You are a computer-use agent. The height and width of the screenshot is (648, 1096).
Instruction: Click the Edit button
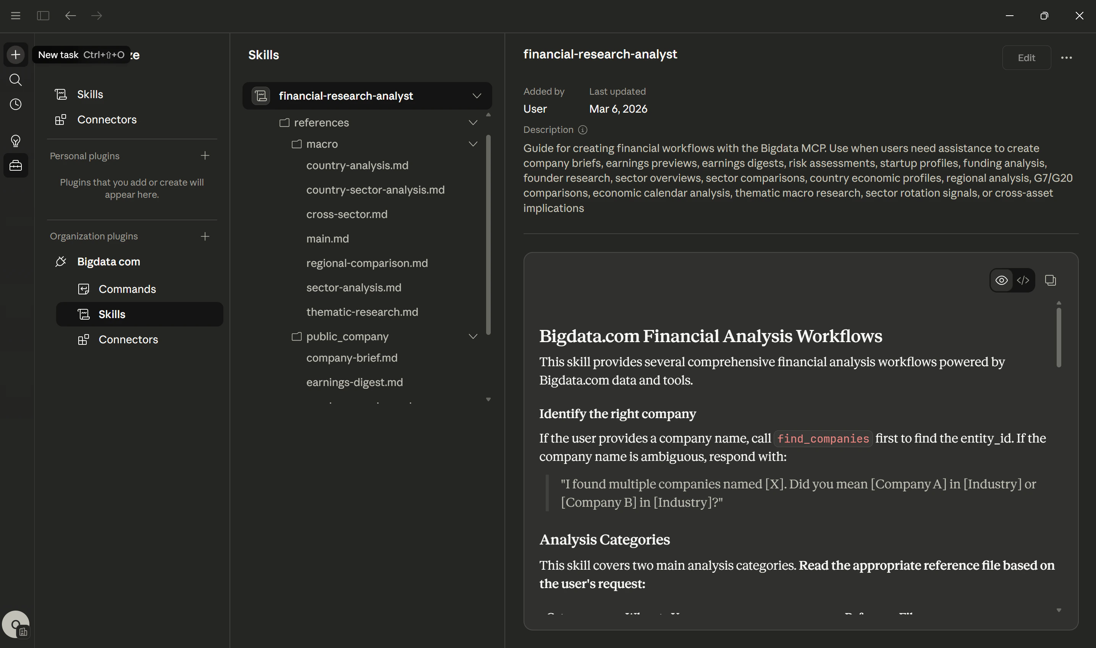click(1026, 58)
